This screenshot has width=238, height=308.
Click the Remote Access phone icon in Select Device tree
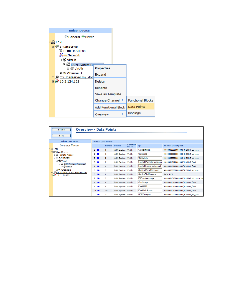click(x=61, y=51)
